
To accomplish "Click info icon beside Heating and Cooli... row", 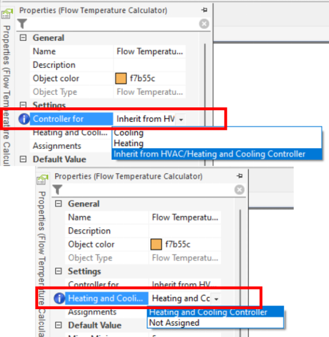I will pos(59,298).
